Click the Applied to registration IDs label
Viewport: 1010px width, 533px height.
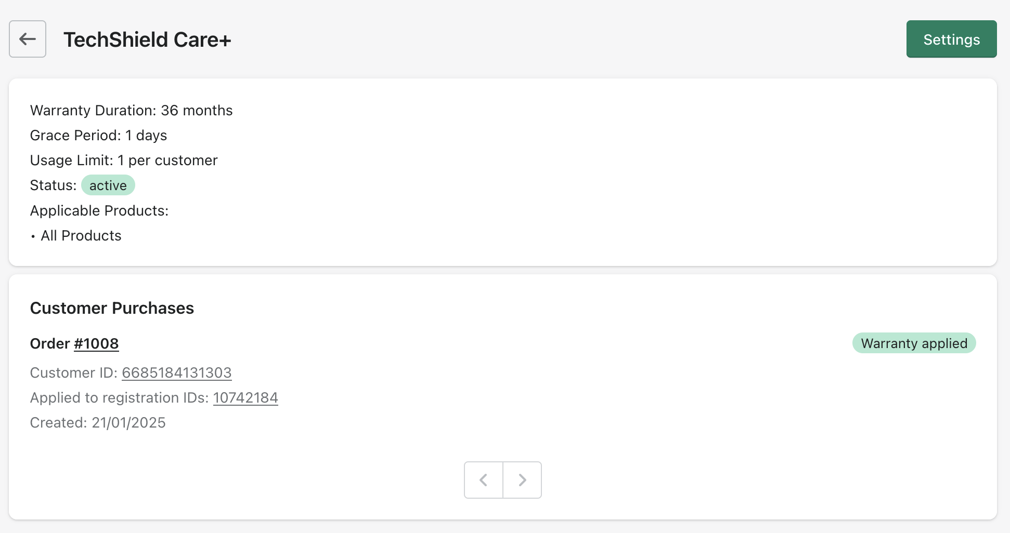point(119,397)
